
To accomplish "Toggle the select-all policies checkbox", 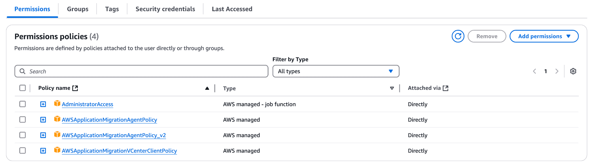I will tap(22, 88).
